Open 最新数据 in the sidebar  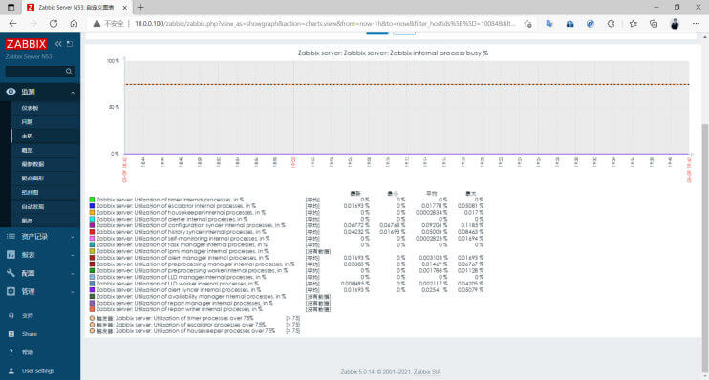click(32, 164)
